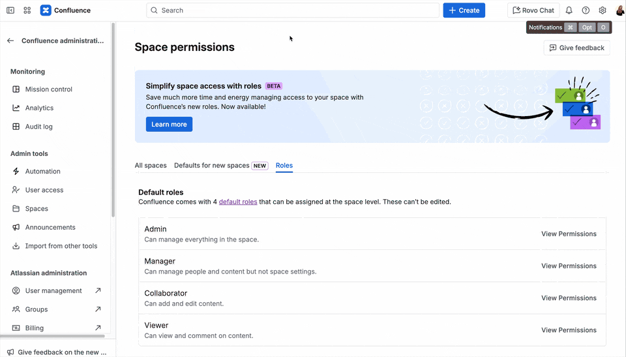The height and width of the screenshot is (357, 626).
Task: Click the Create button
Action: [x=464, y=10]
